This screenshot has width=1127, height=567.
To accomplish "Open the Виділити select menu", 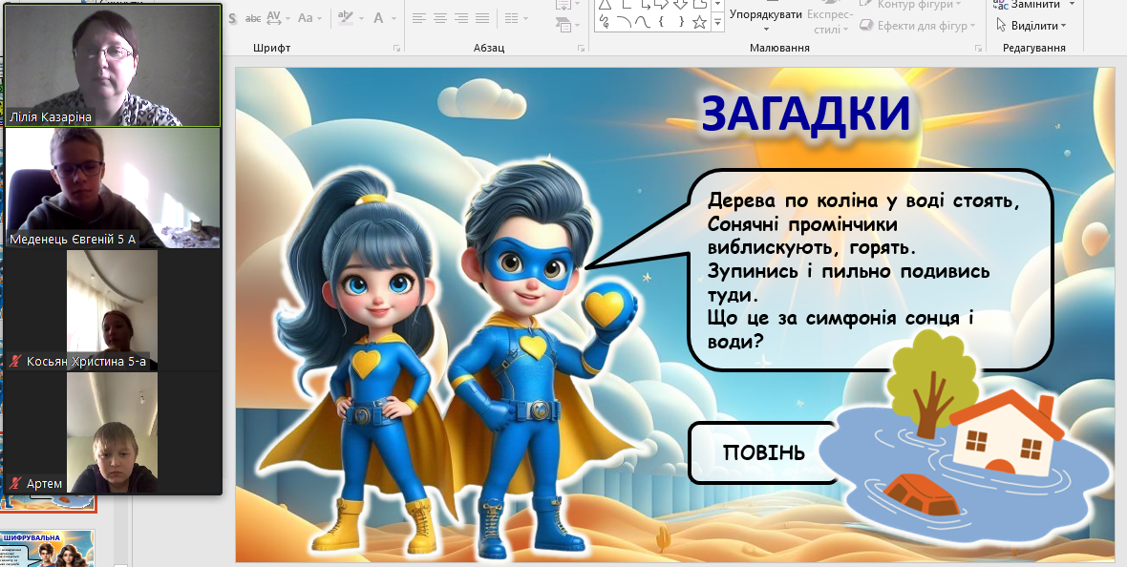I will pos(1030,26).
